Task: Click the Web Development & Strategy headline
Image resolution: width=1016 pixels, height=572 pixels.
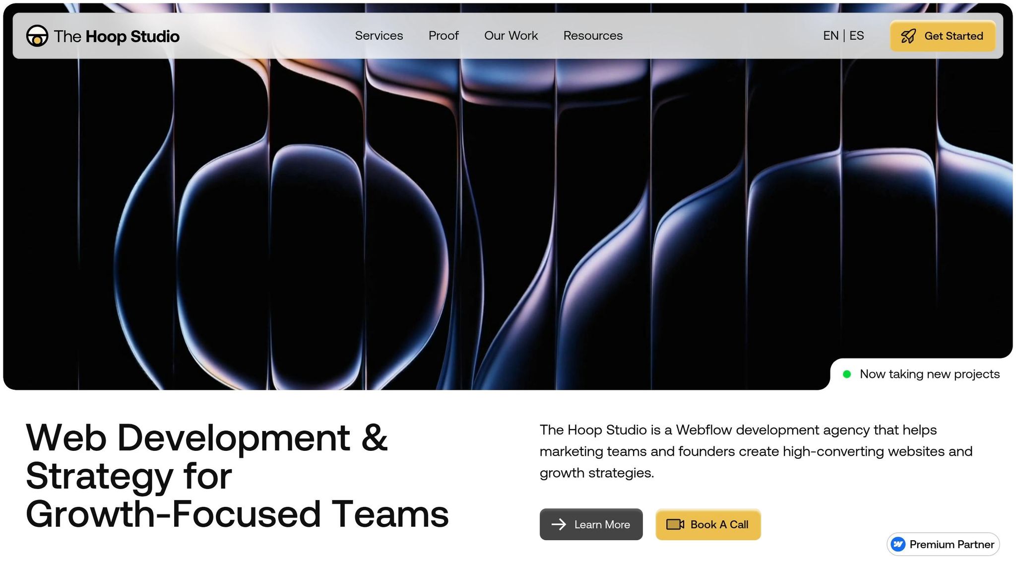Action: 237,476
